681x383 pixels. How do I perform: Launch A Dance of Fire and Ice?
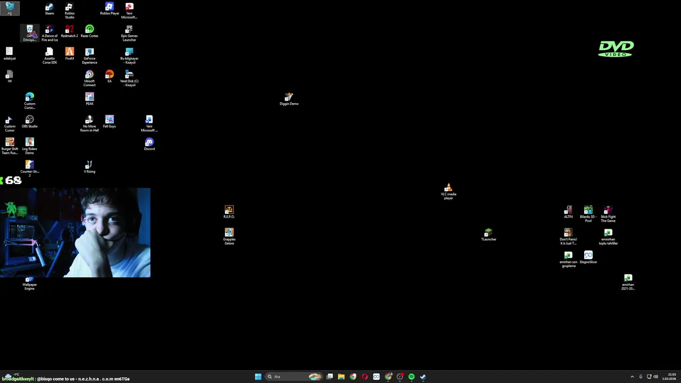(x=49, y=33)
